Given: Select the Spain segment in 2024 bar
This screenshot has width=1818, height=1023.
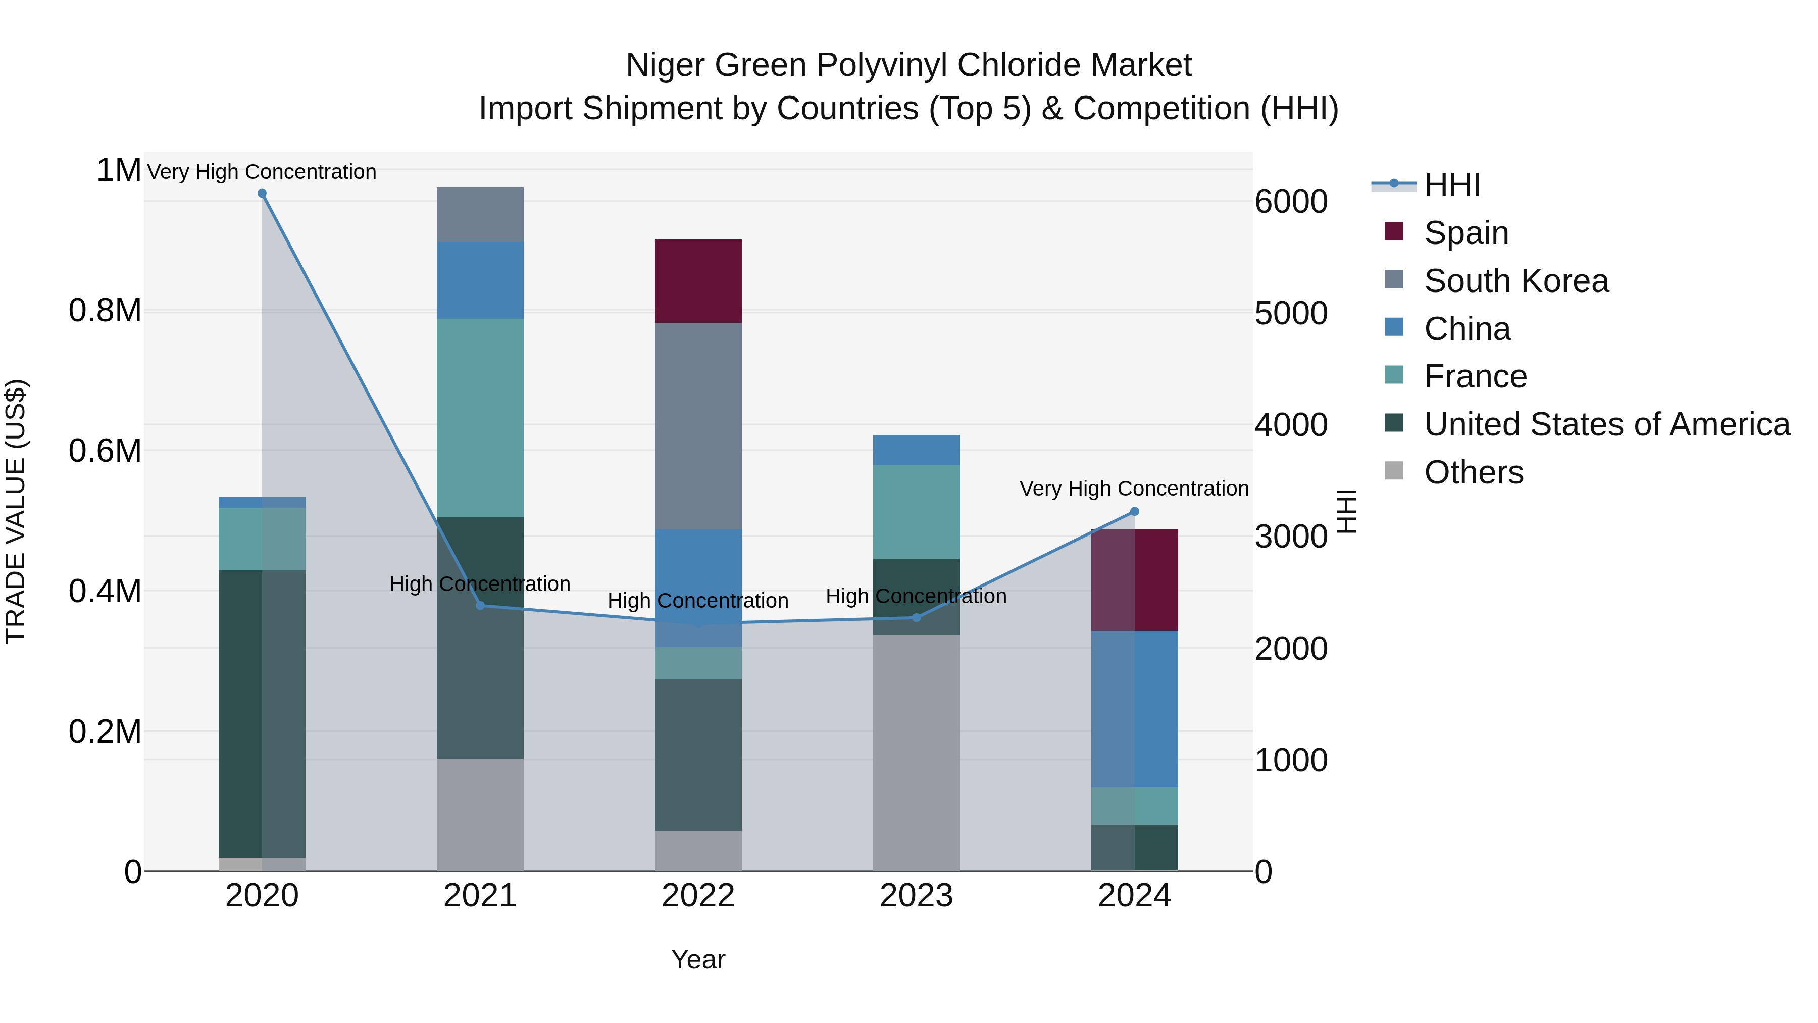Looking at the screenshot, I should click(1134, 580).
